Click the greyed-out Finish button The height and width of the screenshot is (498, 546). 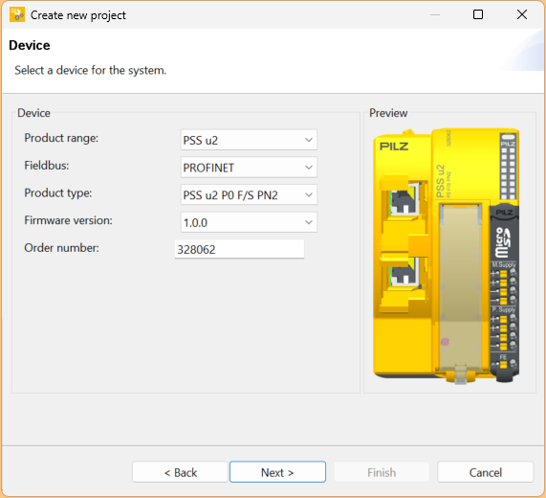pyautogui.click(x=382, y=472)
